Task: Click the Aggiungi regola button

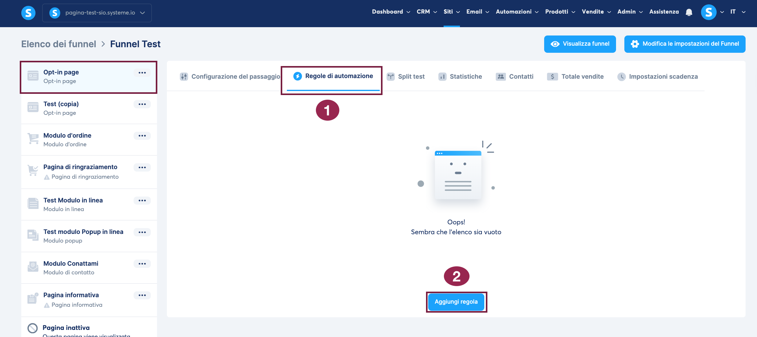Action: (x=456, y=302)
